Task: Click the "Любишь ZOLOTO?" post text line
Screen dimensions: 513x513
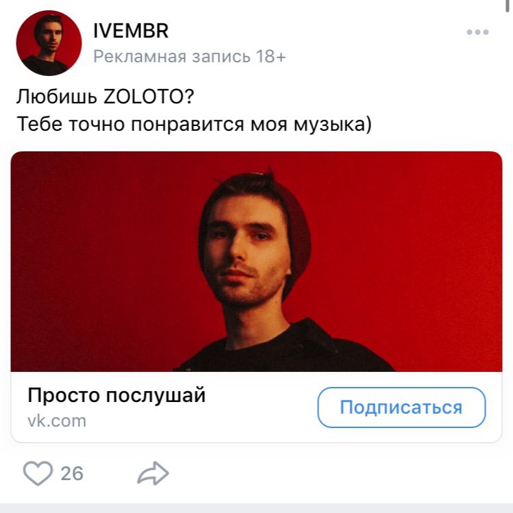Action: click(105, 97)
